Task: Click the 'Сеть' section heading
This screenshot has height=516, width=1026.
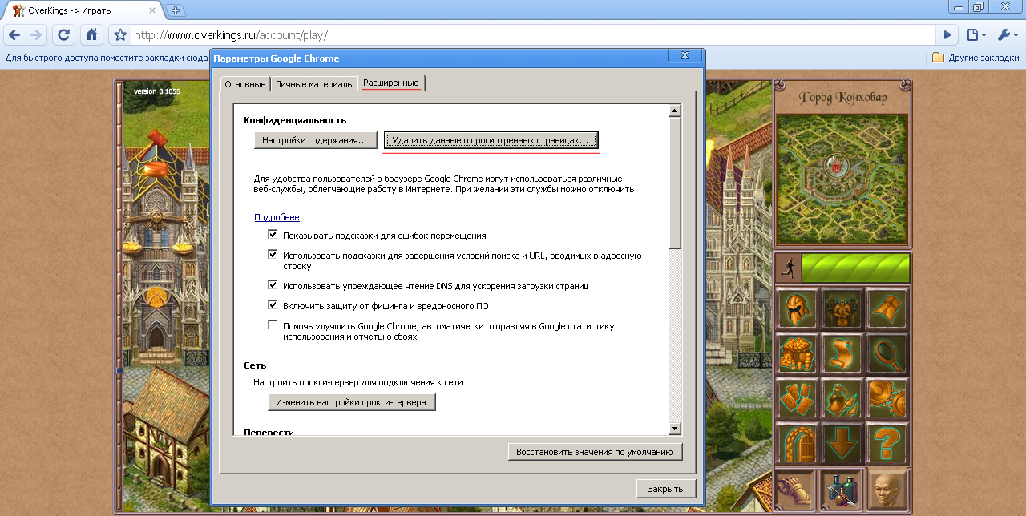Action: [x=255, y=365]
